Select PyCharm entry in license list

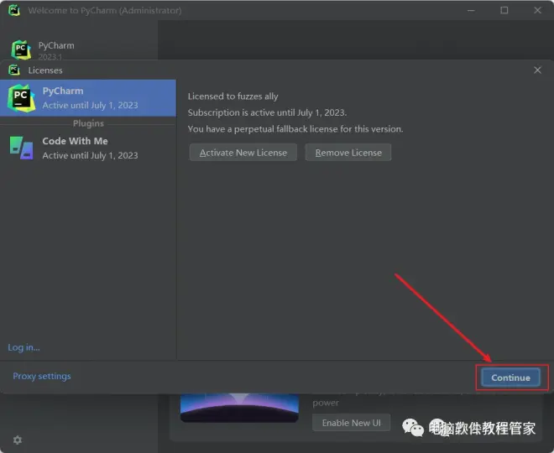click(x=88, y=98)
